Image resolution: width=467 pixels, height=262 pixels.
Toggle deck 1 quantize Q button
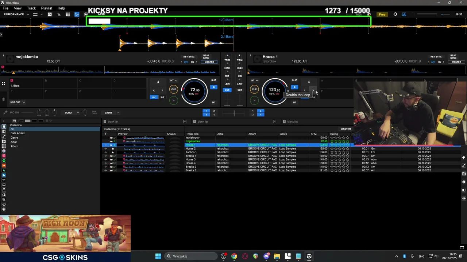click(214, 87)
